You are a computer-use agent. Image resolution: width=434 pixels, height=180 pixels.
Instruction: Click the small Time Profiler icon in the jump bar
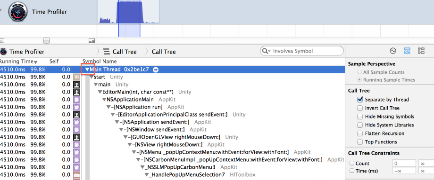tap(3, 52)
